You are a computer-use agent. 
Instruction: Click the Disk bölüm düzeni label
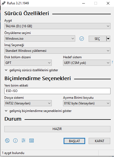pyautogui.click(x=18, y=57)
